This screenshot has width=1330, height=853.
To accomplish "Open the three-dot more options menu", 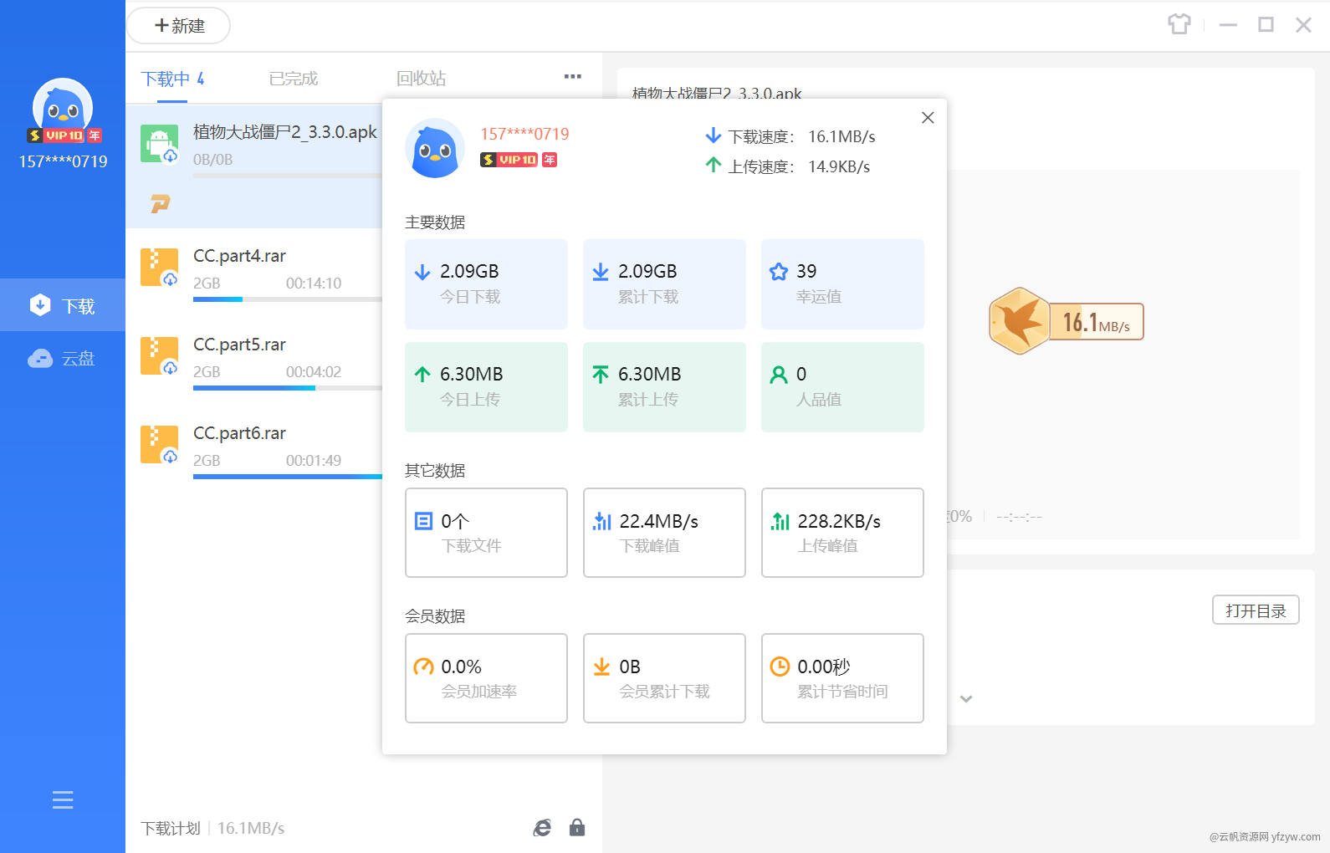I will pos(573,76).
